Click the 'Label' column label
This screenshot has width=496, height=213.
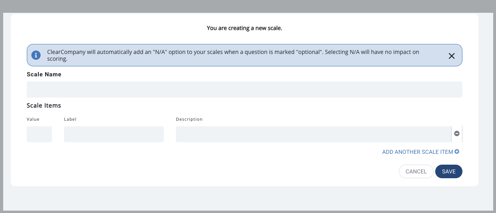pyautogui.click(x=70, y=119)
